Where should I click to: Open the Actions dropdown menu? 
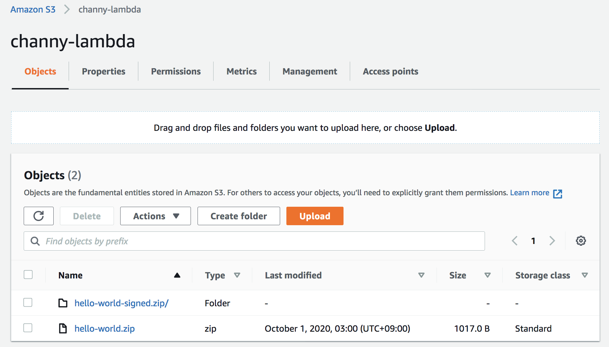155,216
